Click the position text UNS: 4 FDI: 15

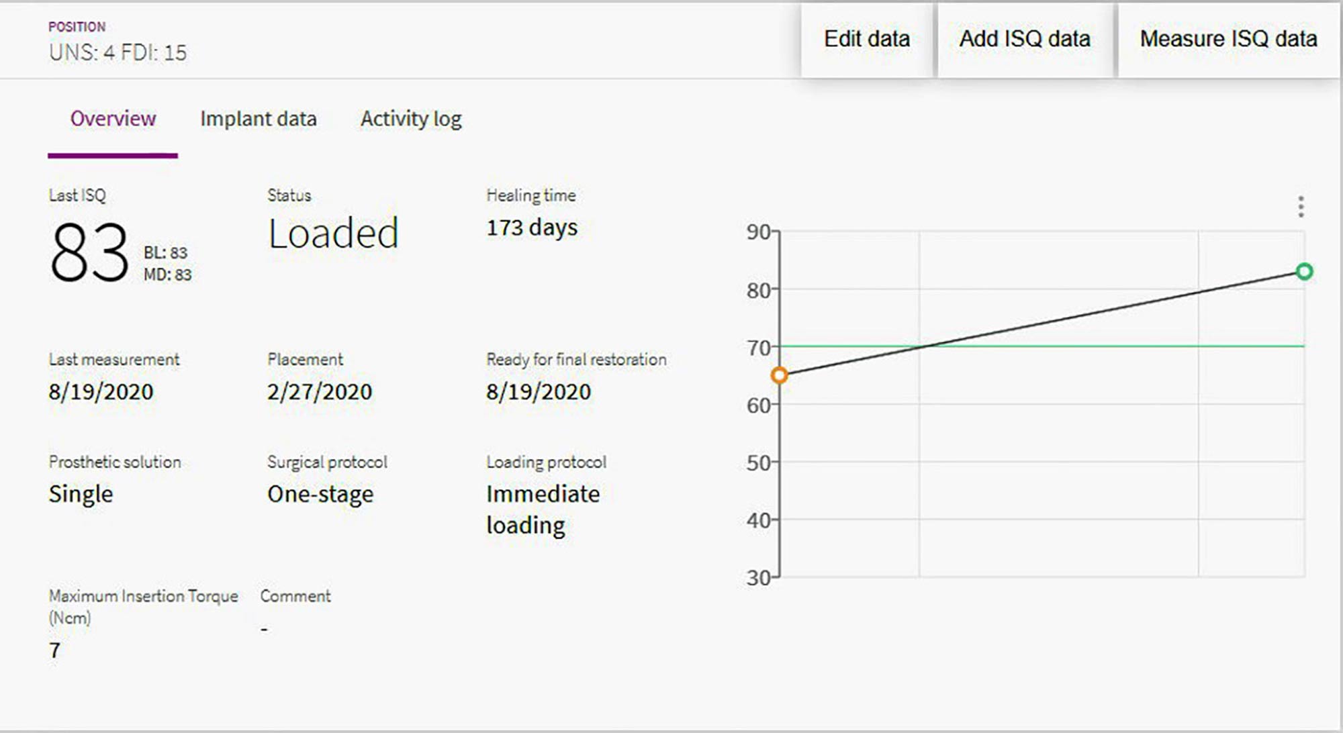point(118,53)
